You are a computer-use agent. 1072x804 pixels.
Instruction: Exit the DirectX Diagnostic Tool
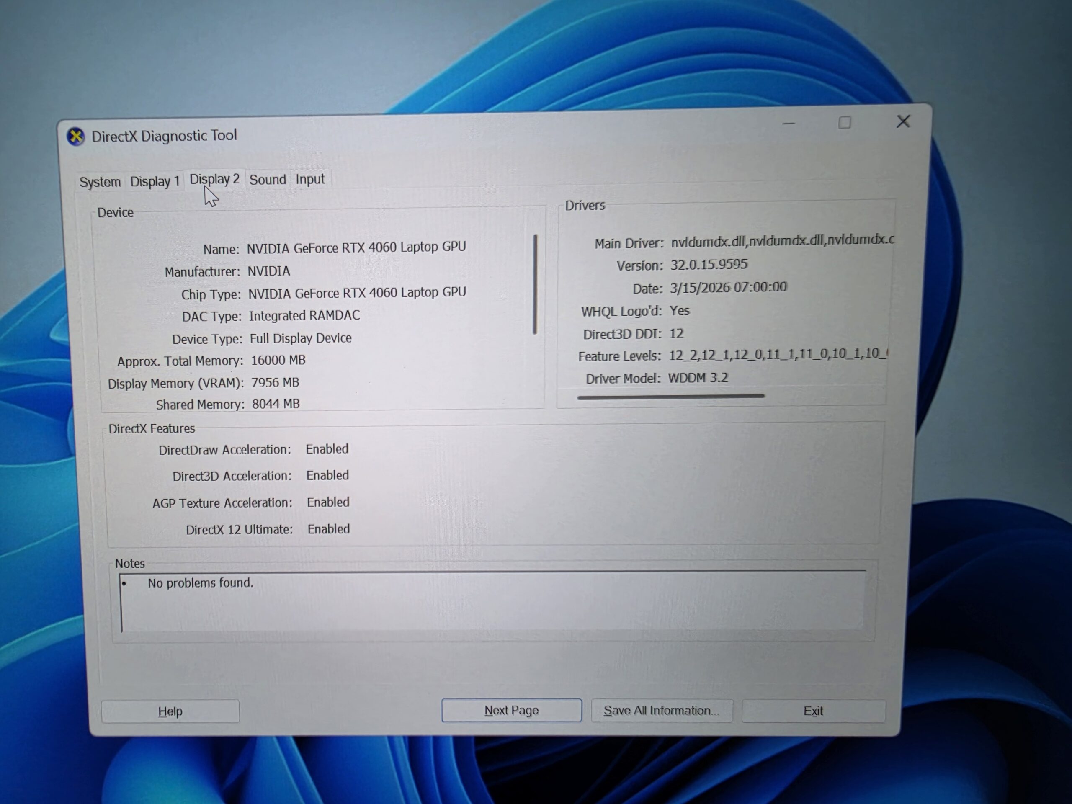[813, 711]
